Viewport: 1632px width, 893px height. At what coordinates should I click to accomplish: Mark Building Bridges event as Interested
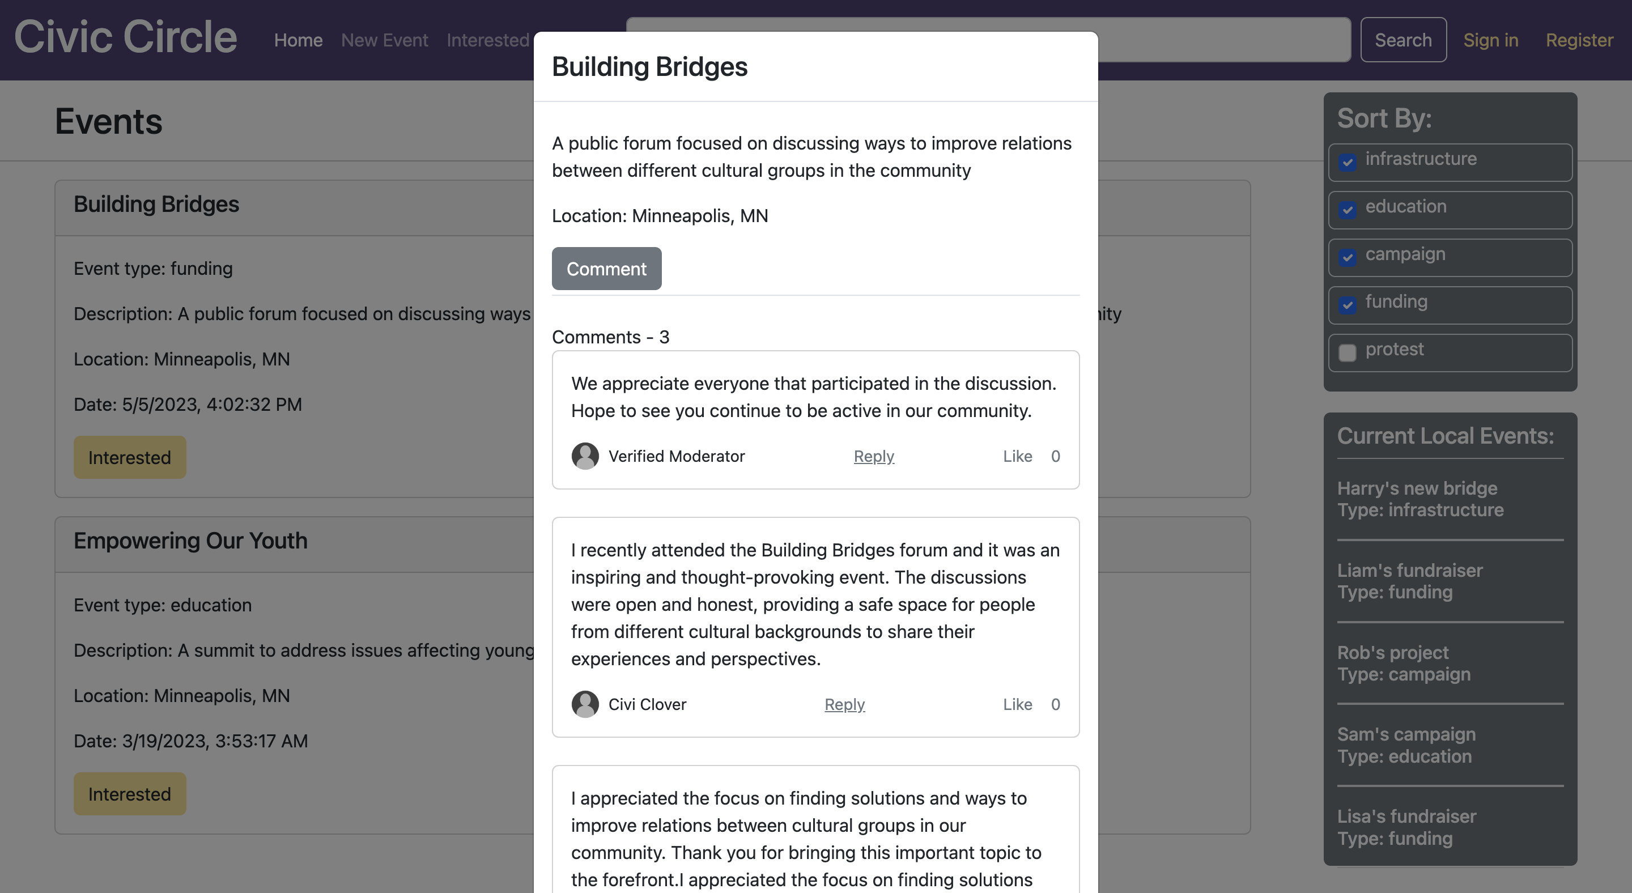[x=129, y=457]
